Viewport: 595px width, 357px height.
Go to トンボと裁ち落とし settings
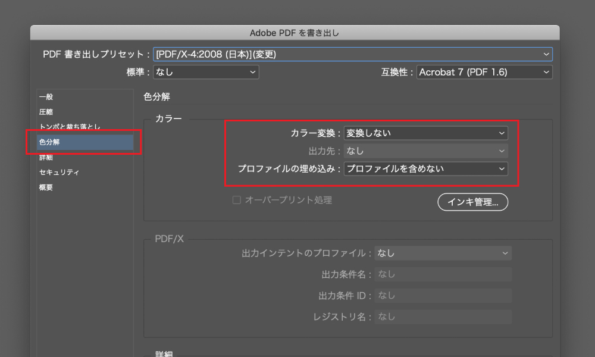(70, 127)
